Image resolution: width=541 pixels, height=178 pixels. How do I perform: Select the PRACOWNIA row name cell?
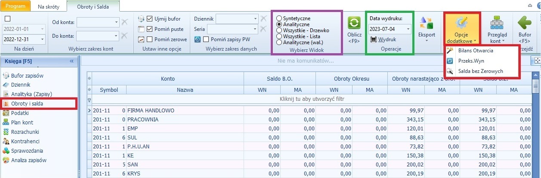185,119
